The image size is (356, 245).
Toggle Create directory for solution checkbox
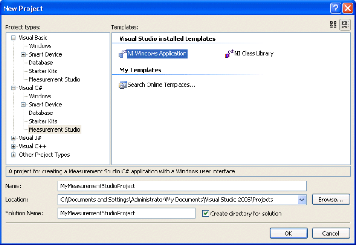coord(205,213)
